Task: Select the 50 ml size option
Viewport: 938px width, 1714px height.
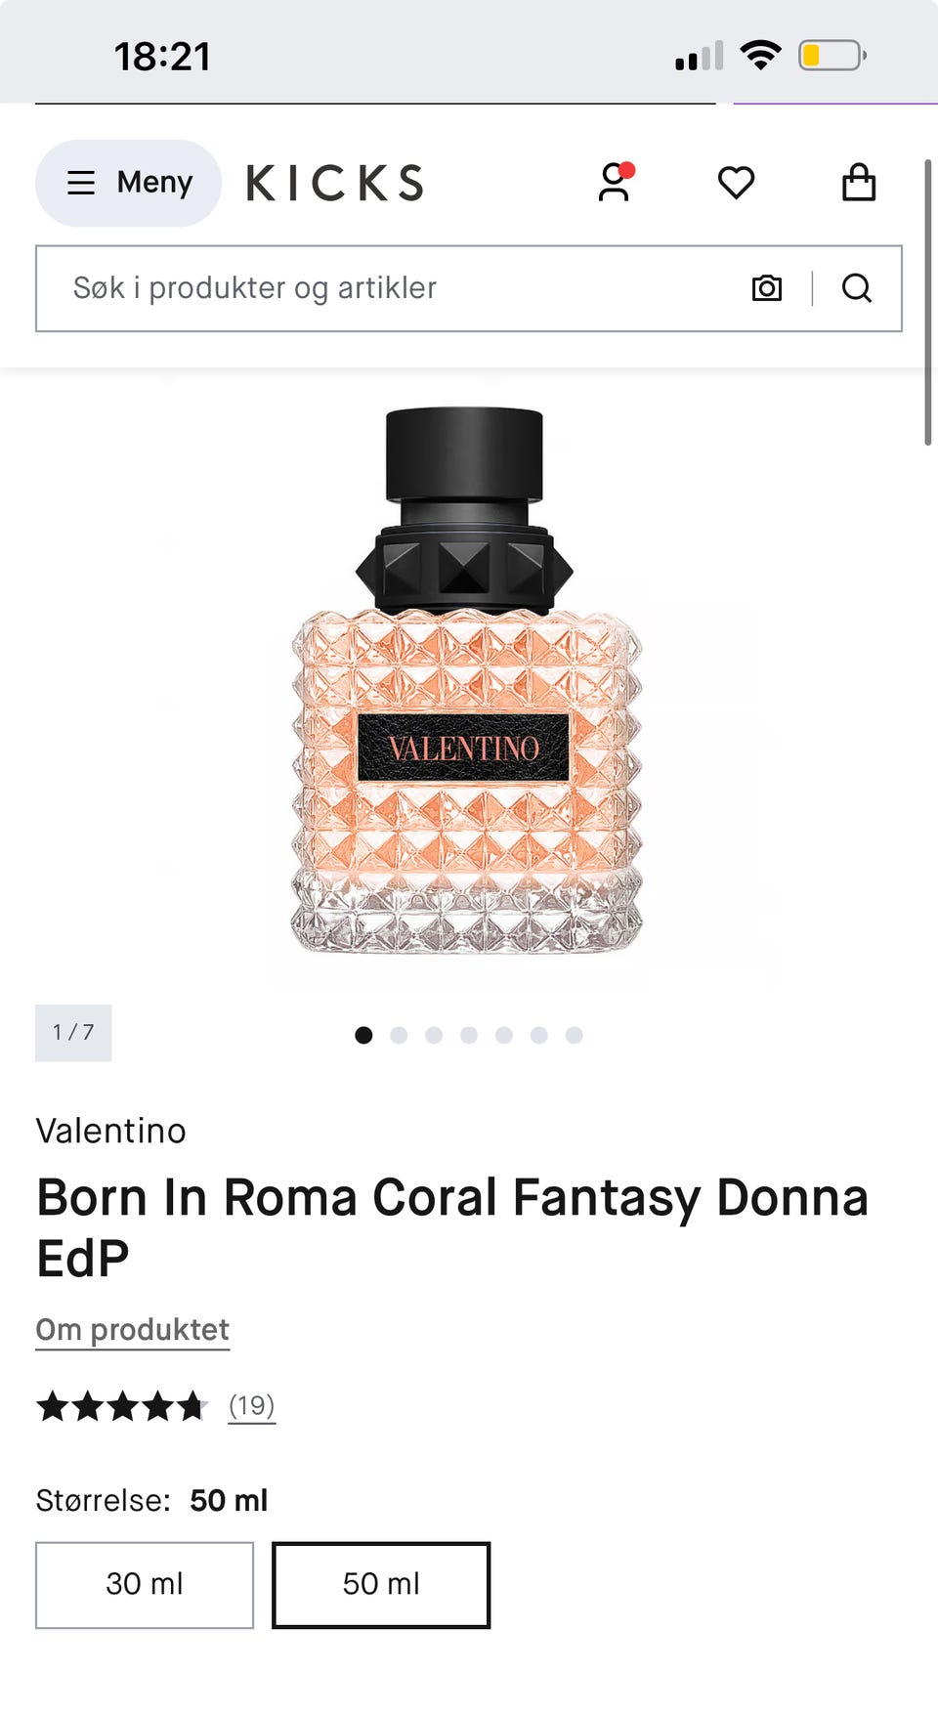Action: pyautogui.click(x=381, y=1584)
